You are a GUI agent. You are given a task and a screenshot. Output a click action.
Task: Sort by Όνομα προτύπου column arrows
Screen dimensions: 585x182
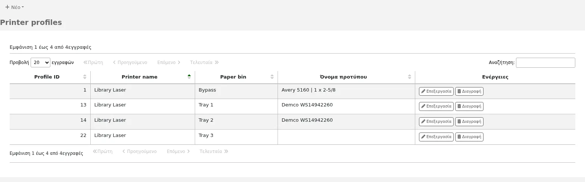tap(409, 77)
